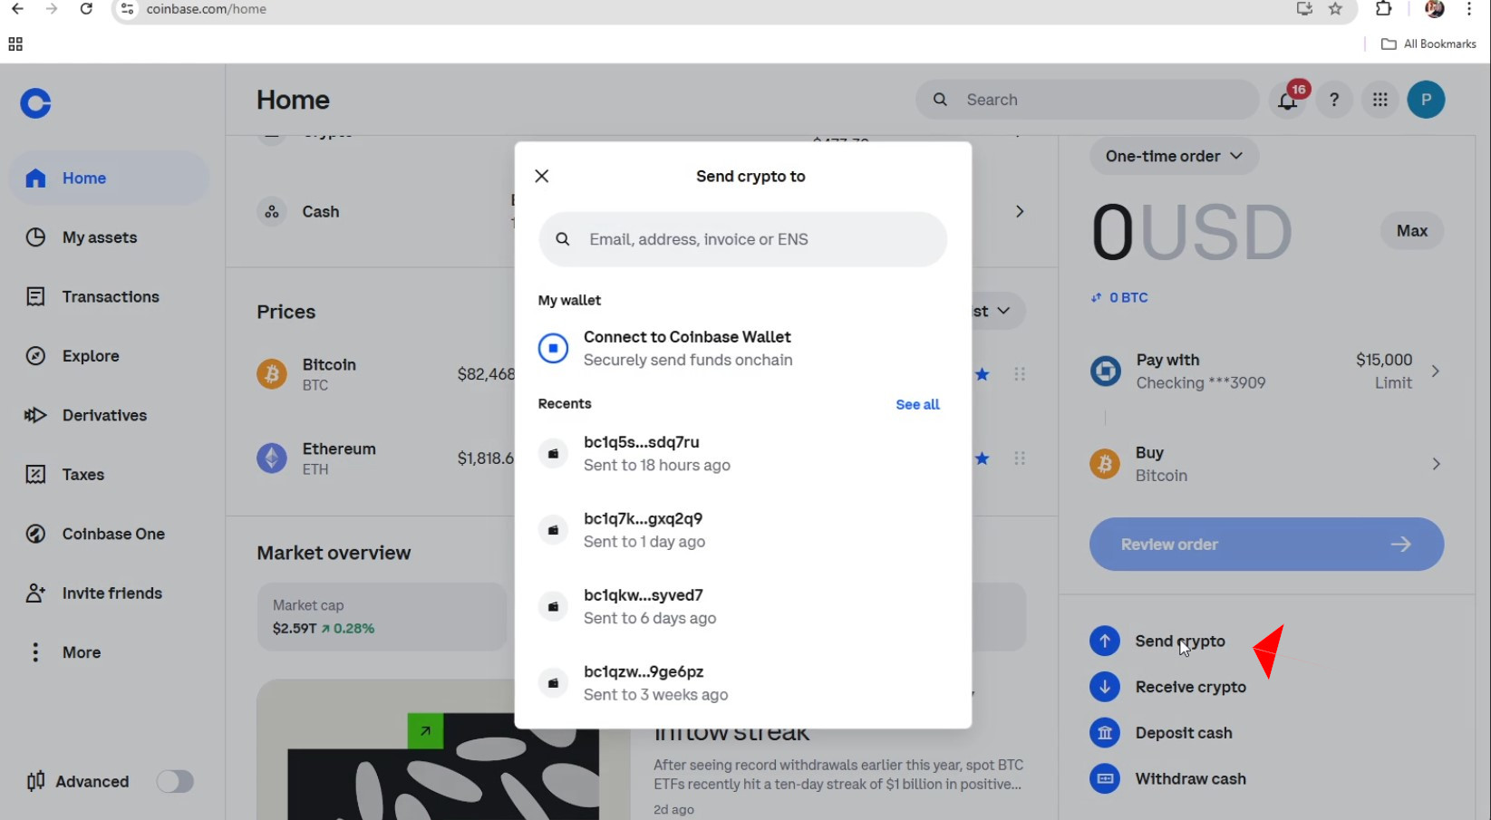Click the Bitcoin icon in the Buy row
The width and height of the screenshot is (1491, 820).
pyautogui.click(x=1105, y=464)
